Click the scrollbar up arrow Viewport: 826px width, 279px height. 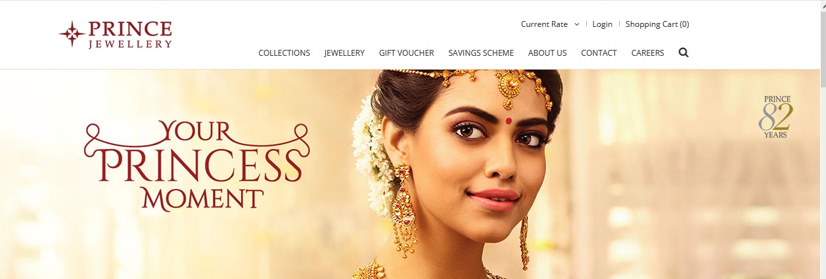823,5
